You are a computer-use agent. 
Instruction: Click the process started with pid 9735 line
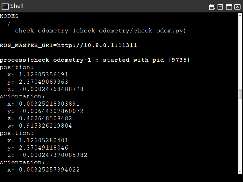(95, 60)
